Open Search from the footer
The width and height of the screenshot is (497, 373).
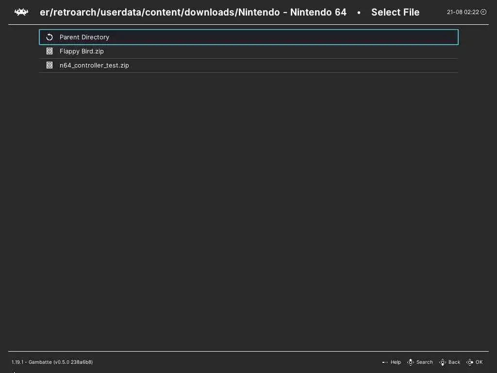pos(424,362)
